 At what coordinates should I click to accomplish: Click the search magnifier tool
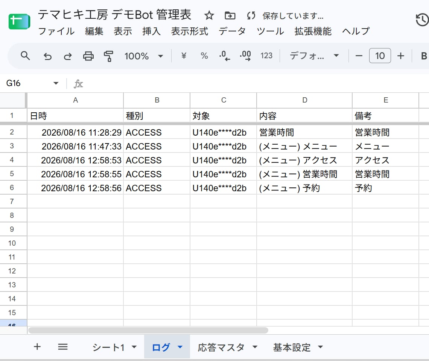click(x=25, y=56)
